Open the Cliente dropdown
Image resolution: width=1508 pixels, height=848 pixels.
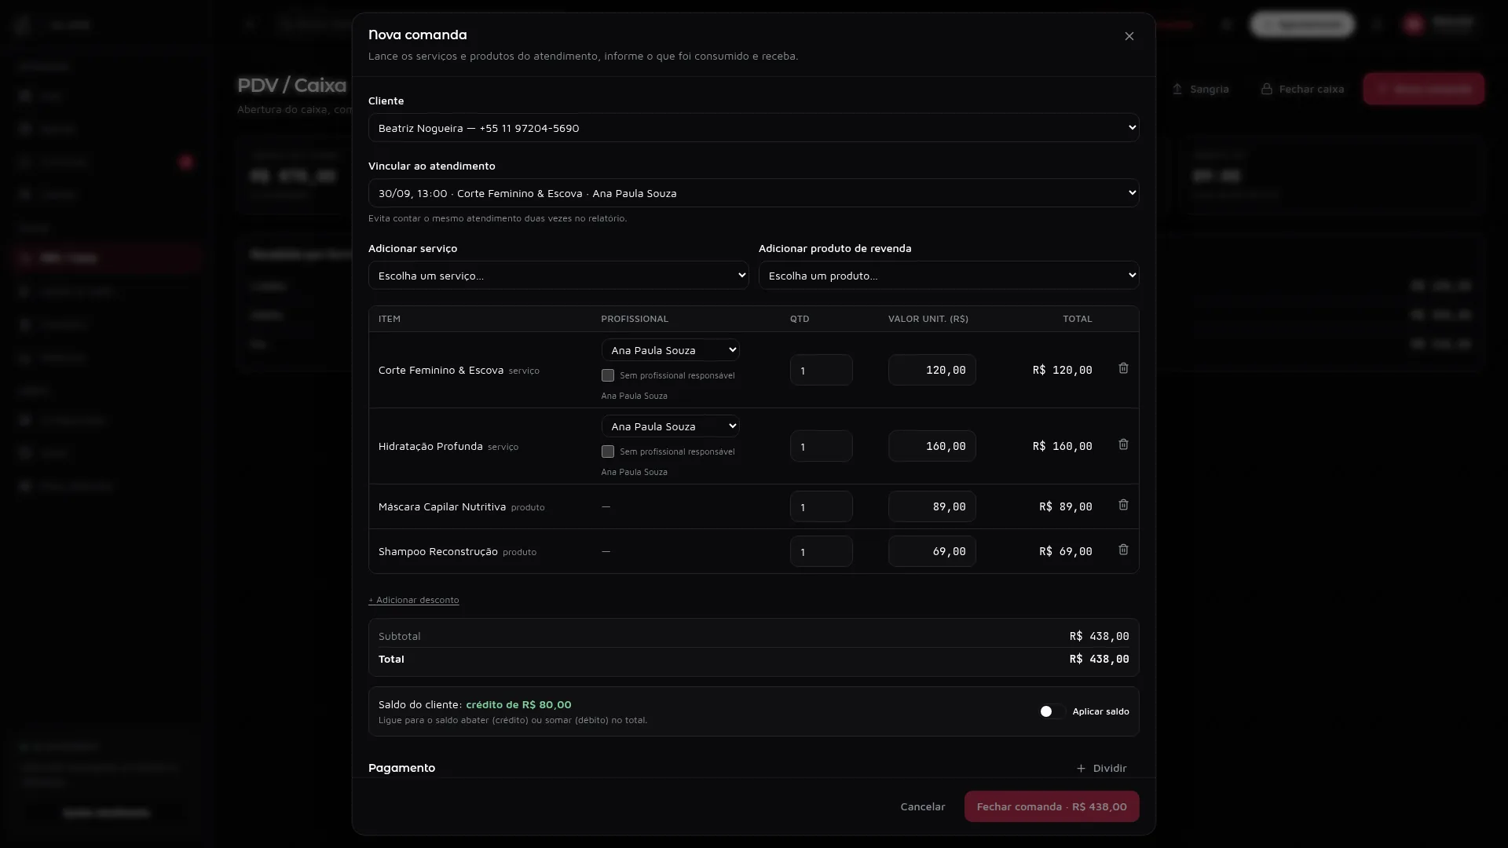point(753,128)
